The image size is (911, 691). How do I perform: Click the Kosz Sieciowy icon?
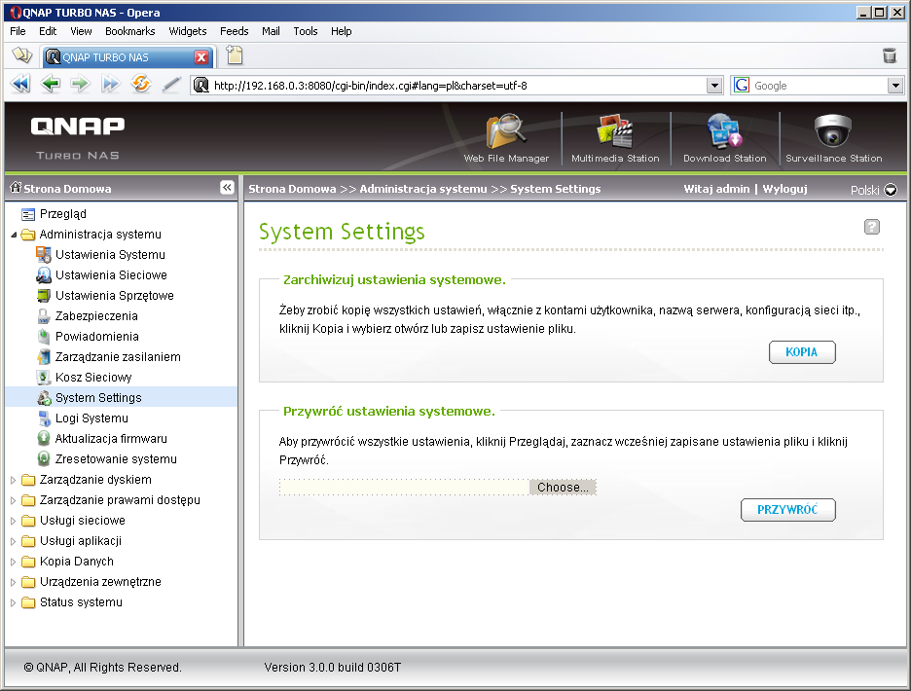(x=44, y=378)
